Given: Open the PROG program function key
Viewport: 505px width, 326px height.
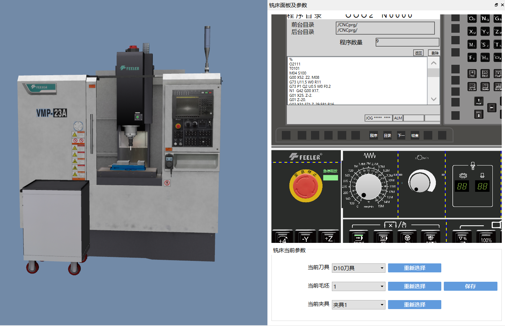Looking at the screenshot, I should tap(485, 73).
